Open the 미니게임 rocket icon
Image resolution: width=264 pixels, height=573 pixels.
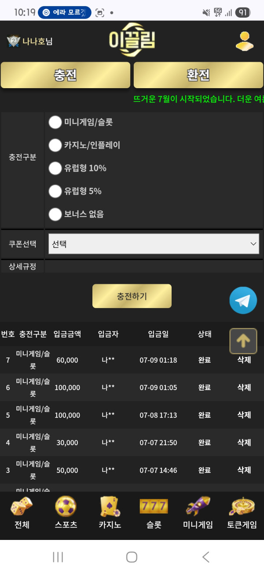coord(198,507)
